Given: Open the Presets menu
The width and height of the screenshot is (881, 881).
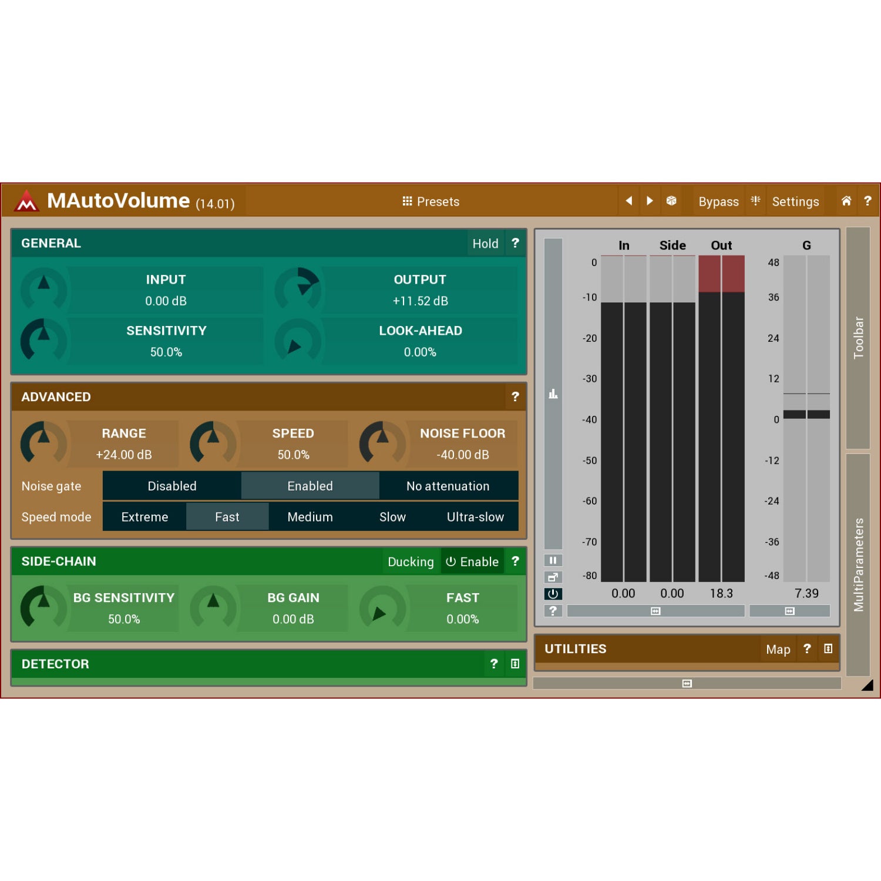Looking at the screenshot, I should [x=431, y=201].
